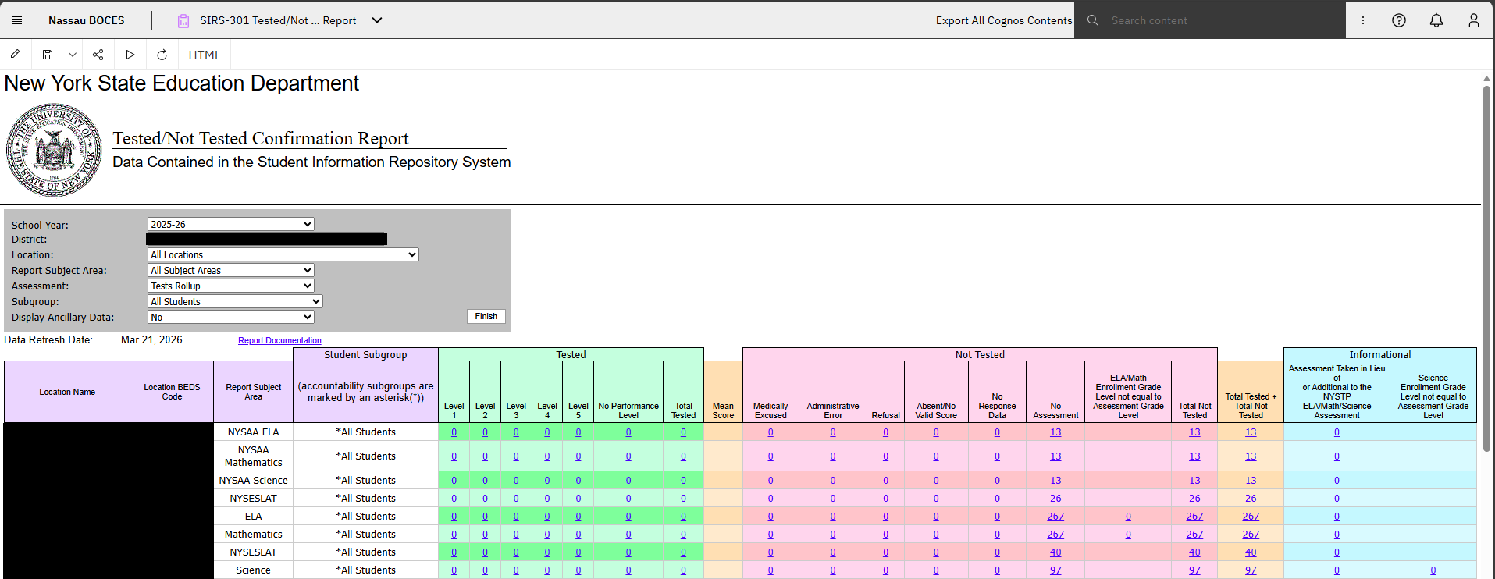The image size is (1495, 579).
Task: Click the Informational group header
Action: [x=1380, y=354]
